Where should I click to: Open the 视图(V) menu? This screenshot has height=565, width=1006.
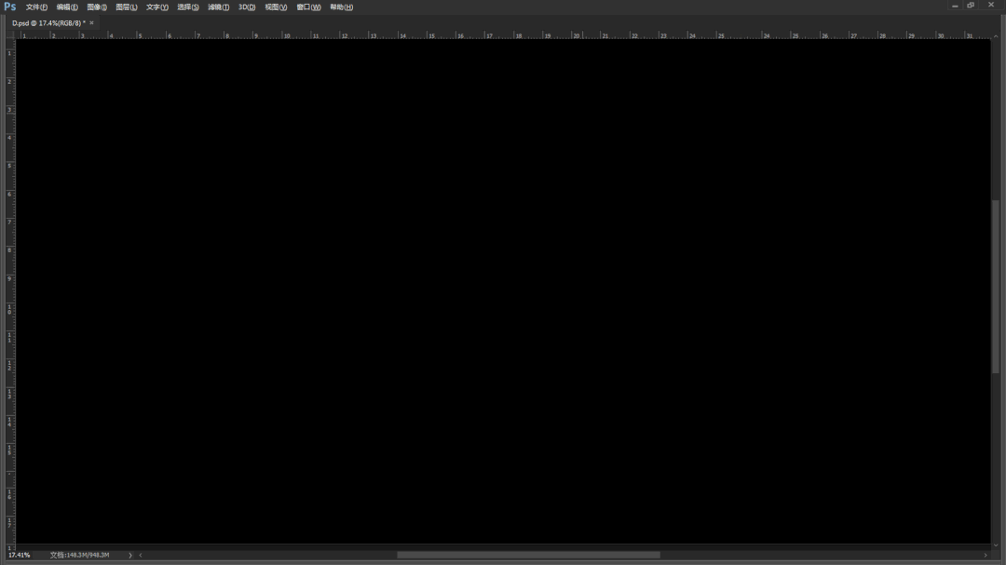pyautogui.click(x=276, y=7)
